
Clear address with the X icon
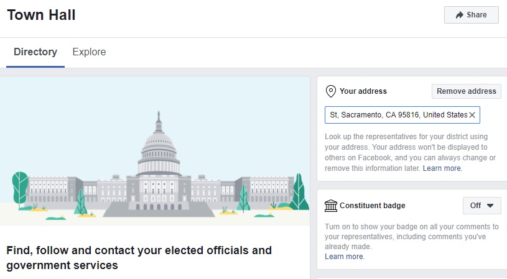[x=472, y=115]
